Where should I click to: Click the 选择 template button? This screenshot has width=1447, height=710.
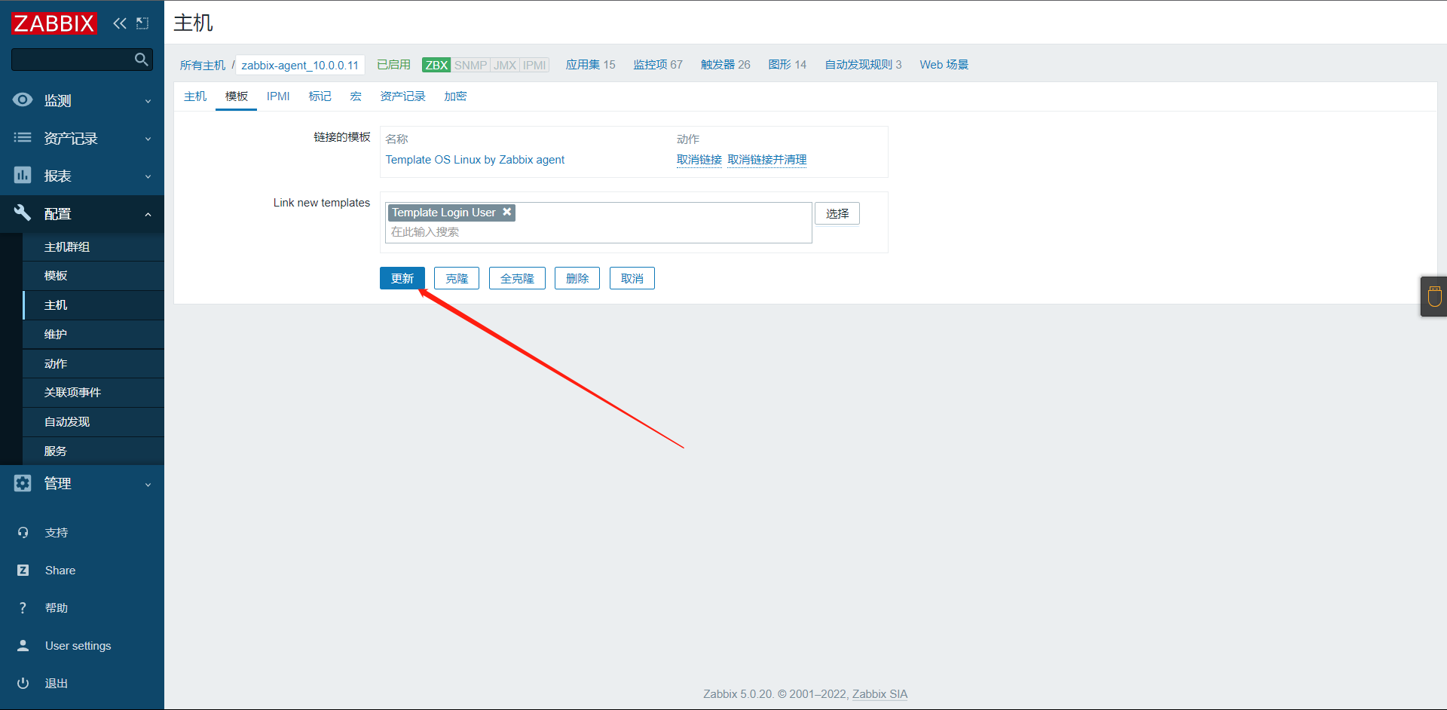click(x=837, y=213)
